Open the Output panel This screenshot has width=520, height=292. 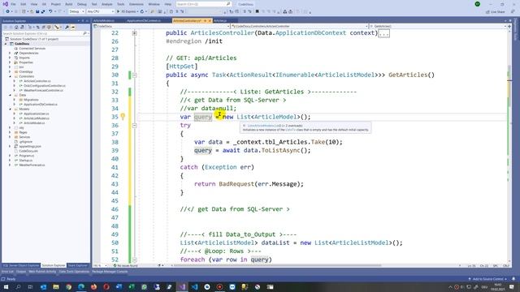point(21,272)
